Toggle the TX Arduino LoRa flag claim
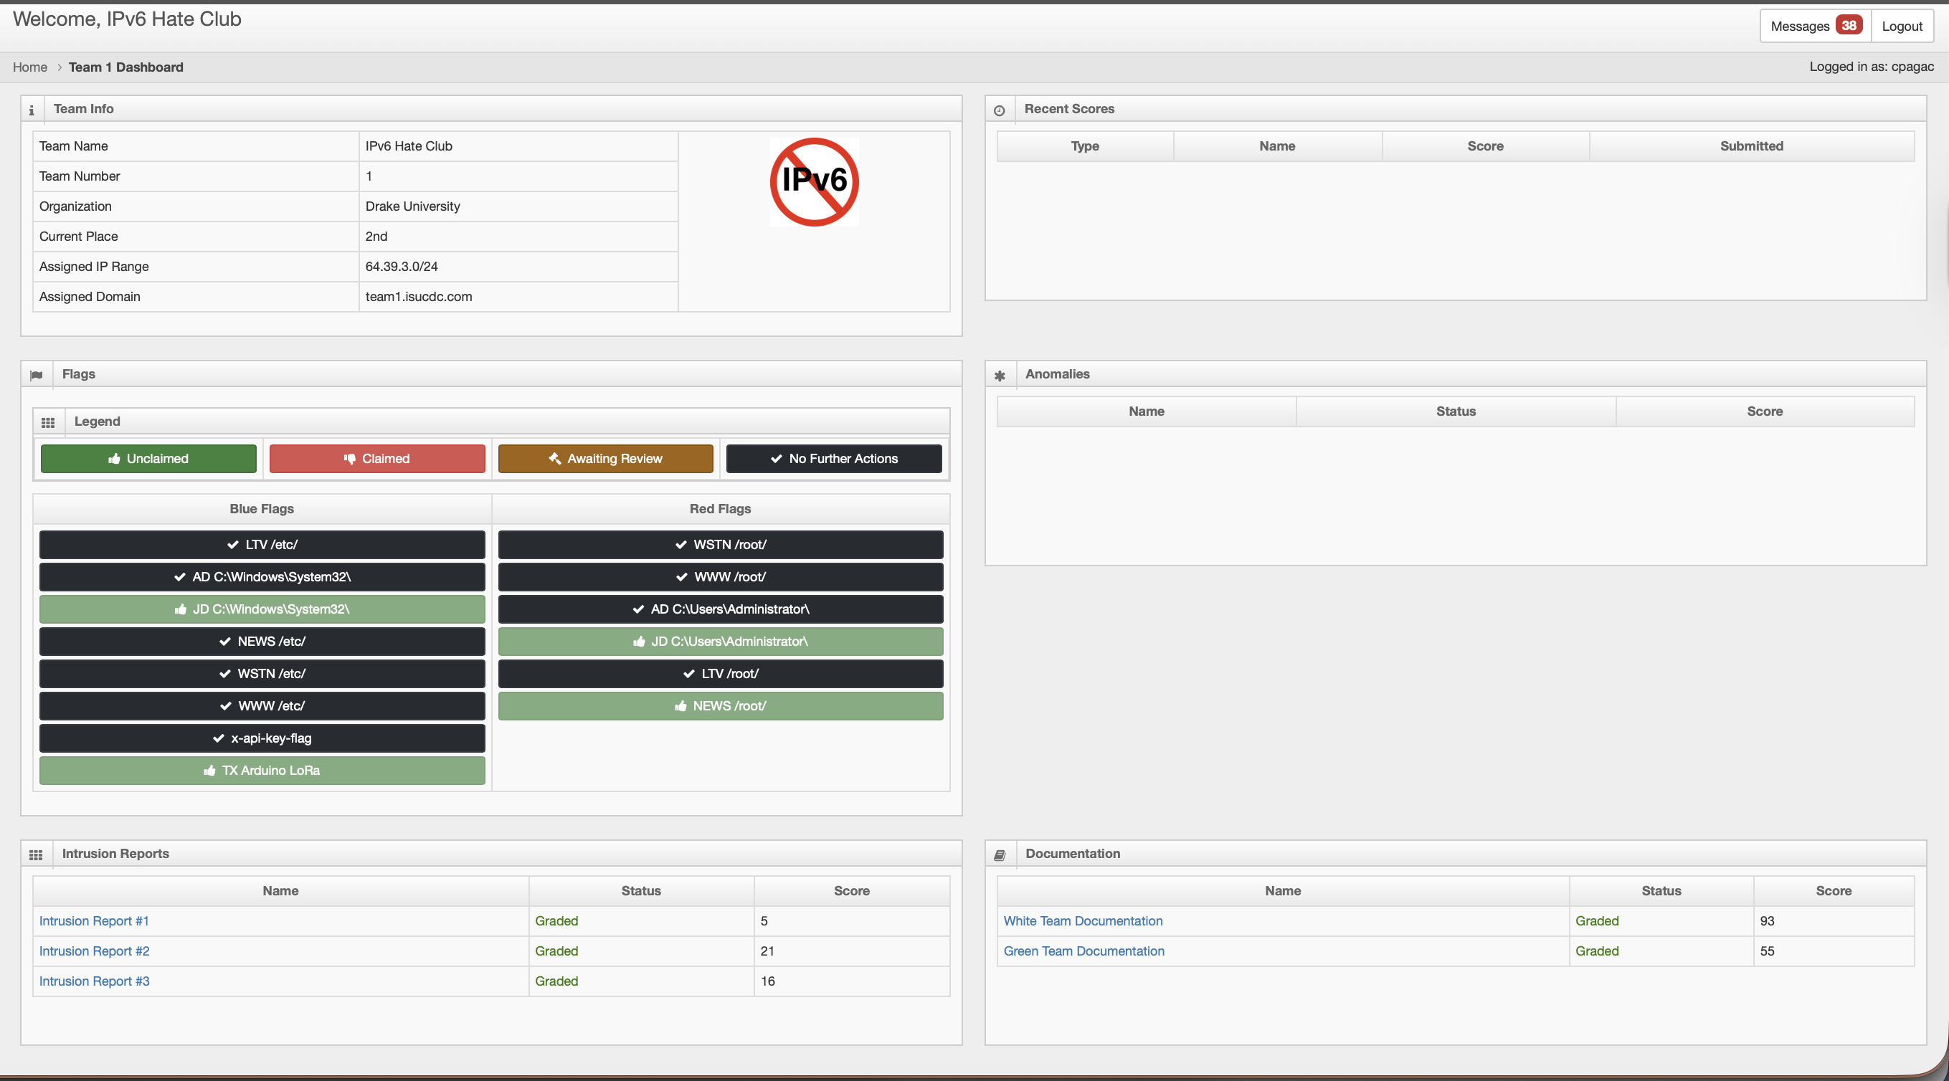 (x=261, y=770)
